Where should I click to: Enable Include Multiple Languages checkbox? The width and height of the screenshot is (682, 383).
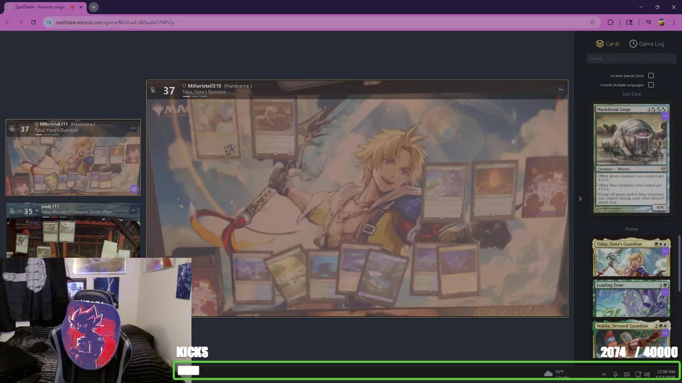(651, 85)
